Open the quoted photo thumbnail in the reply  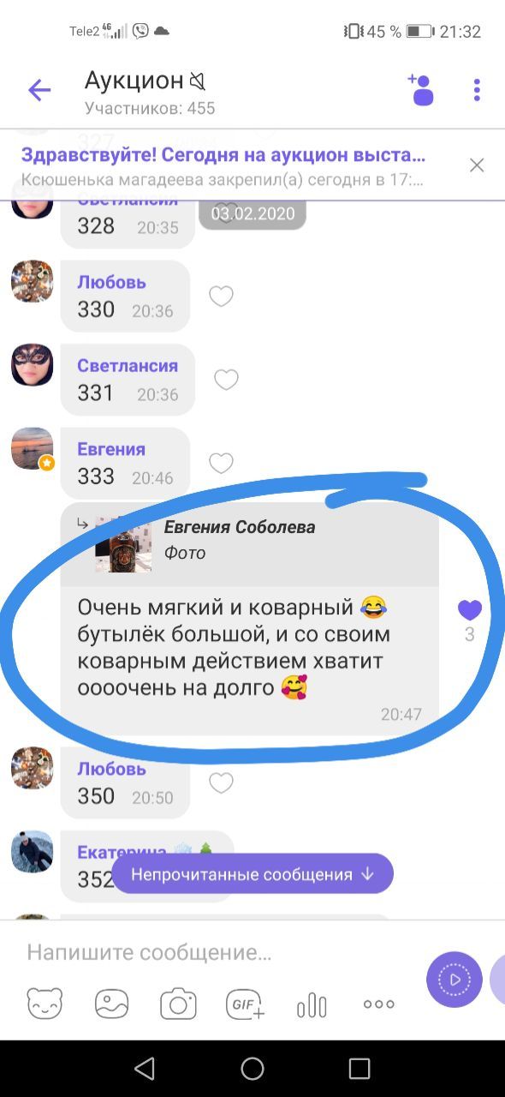click(x=123, y=544)
